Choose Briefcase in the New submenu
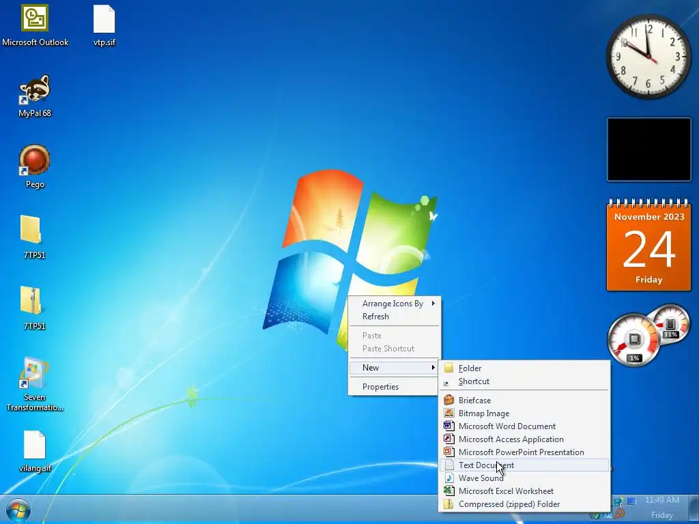Viewport: 699px width, 524px height. [x=524, y=400]
